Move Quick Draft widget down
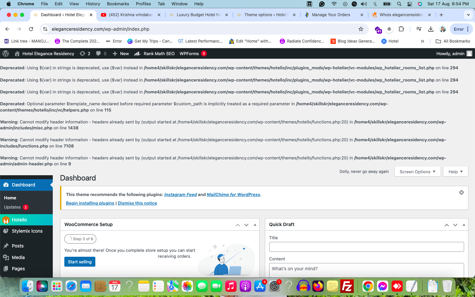This screenshot has height=297, width=475. [455, 225]
